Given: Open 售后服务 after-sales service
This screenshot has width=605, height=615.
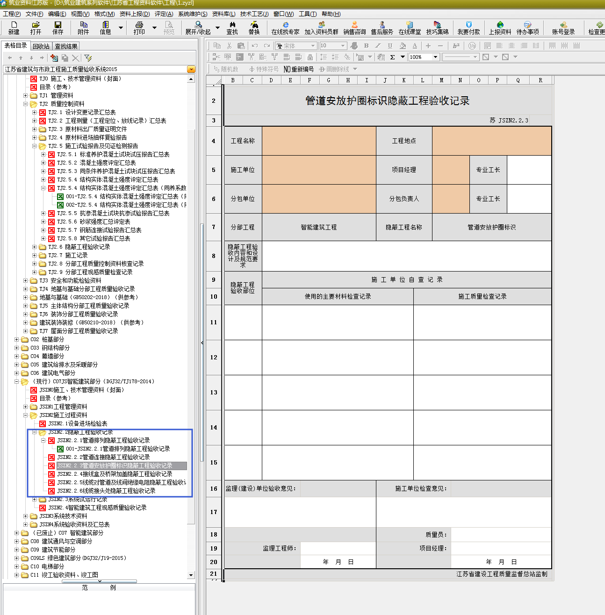Looking at the screenshot, I should click(382, 28).
